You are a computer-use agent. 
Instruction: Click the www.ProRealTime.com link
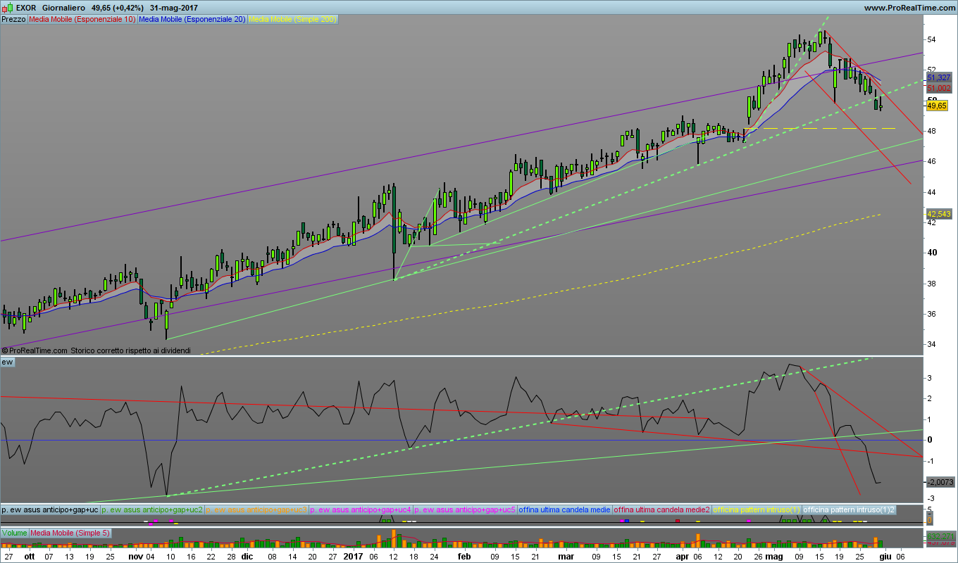pyautogui.click(x=909, y=8)
